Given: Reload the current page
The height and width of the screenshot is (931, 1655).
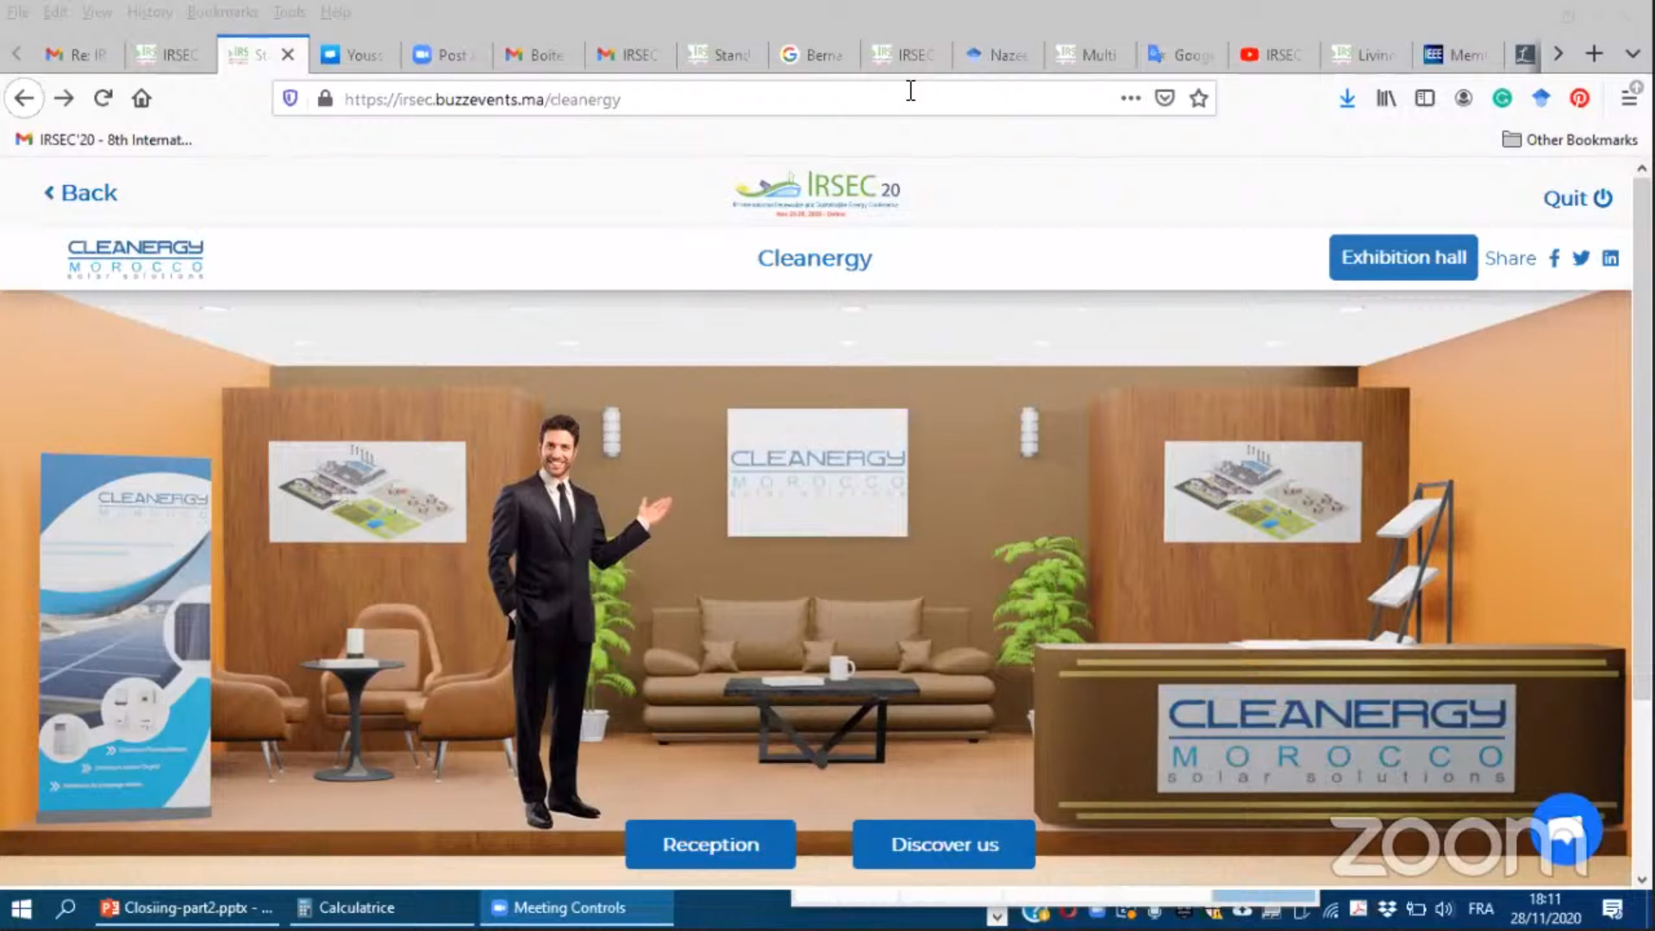Looking at the screenshot, I should (x=103, y=98).
